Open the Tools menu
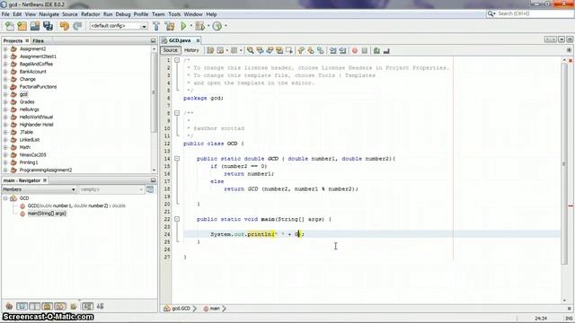 coord(174,14)
